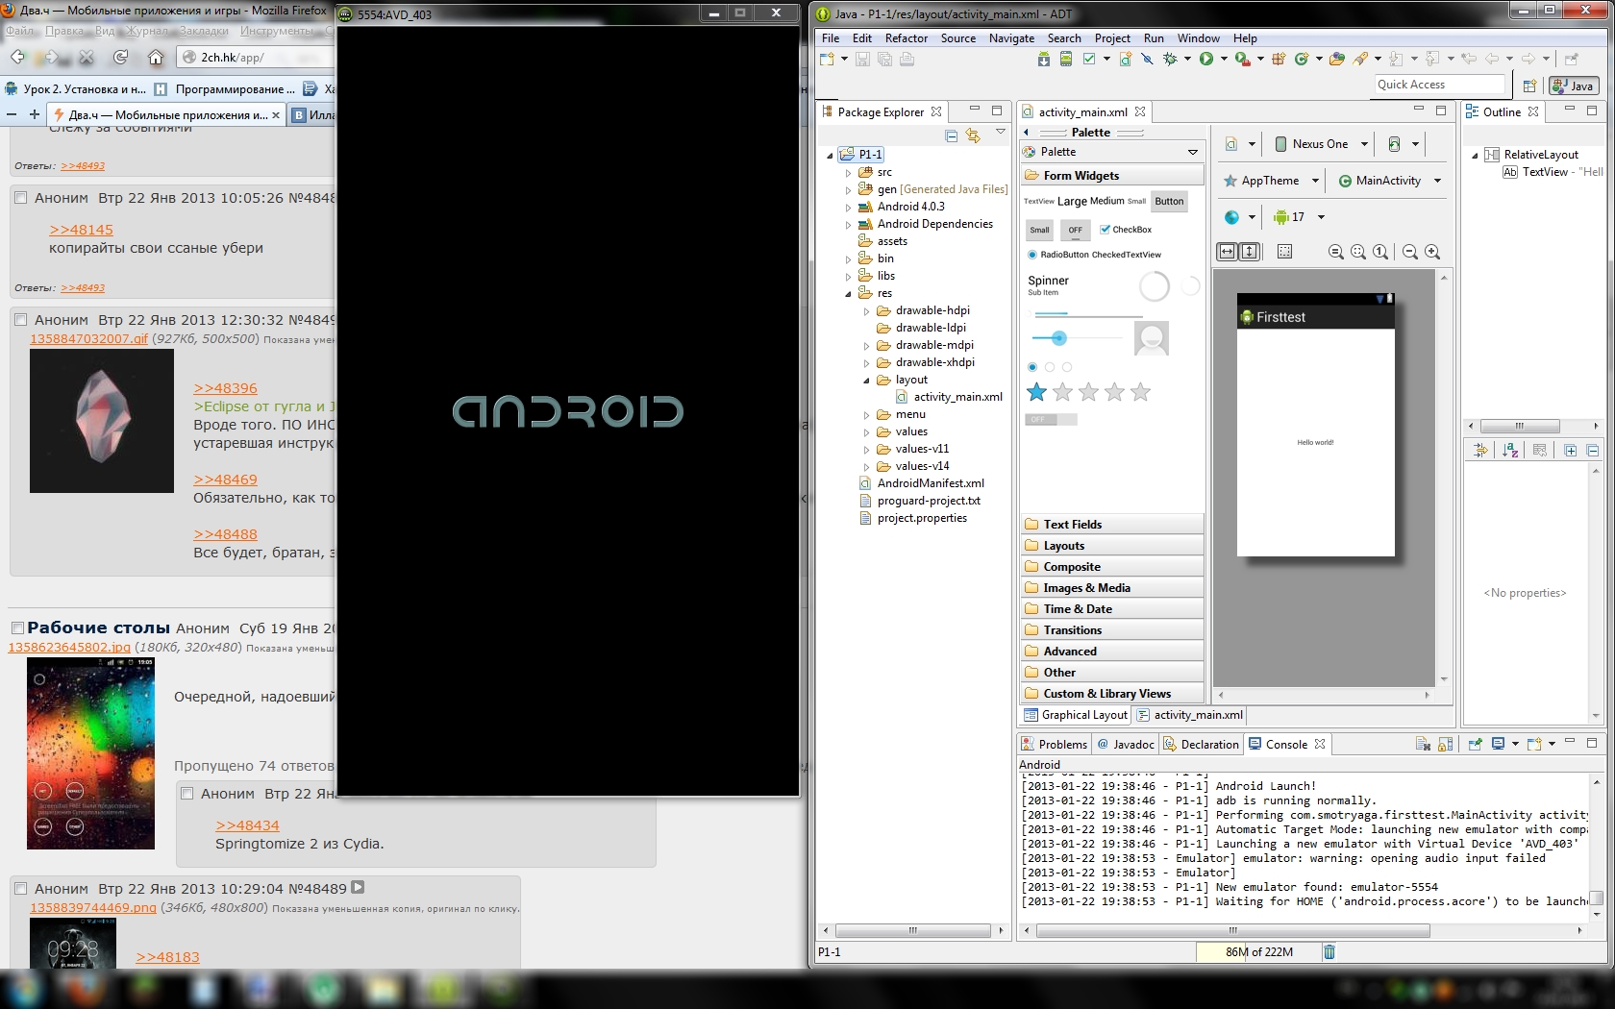
Task: Expand the src folder in Package Explorer
Action: (x=848, y=173)
